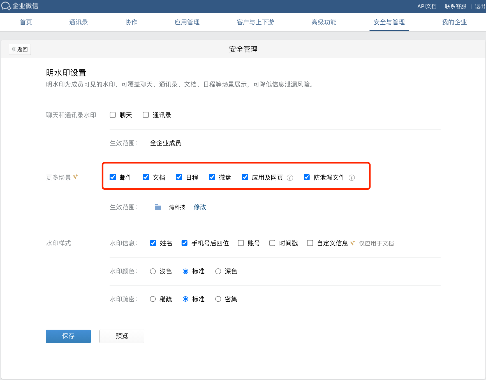Switch to 应用管理 tab
Image resolution: width=486 pixels, height=380 pixels.
[187, 22]
